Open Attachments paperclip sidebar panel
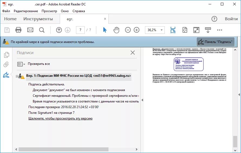Image resolution: width=241 pixels, height=153 pixels. 6,65
